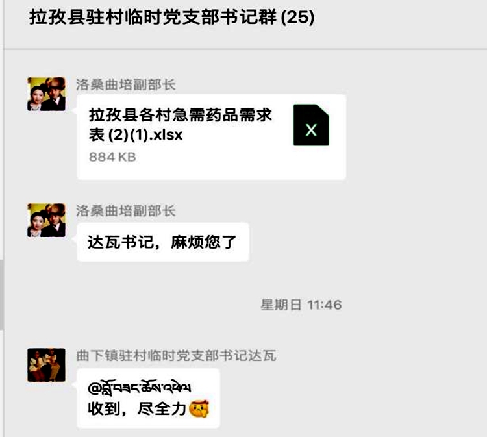Screen dimensions: 487x437
Task: Click the 收到，尽全力 reply text
Action: pyautogui.click(x=137, y=409)
